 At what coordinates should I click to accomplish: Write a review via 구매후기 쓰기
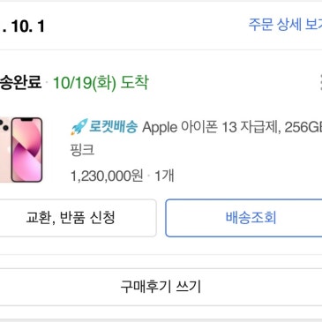click(161, 287)
